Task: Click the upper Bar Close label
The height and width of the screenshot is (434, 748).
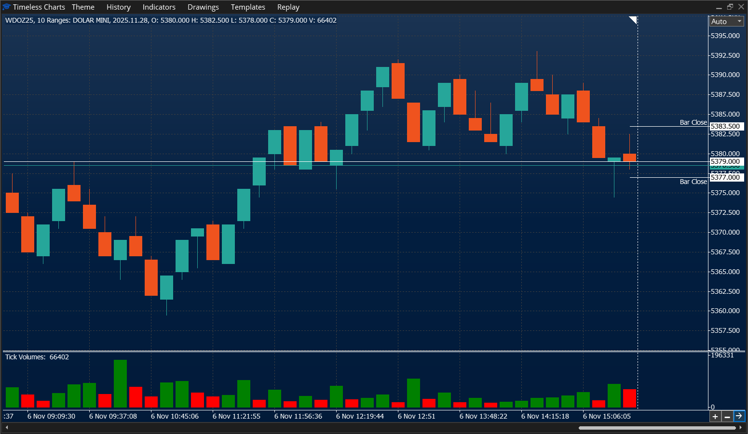Action: pyautogui.click(x=693, y=122)
